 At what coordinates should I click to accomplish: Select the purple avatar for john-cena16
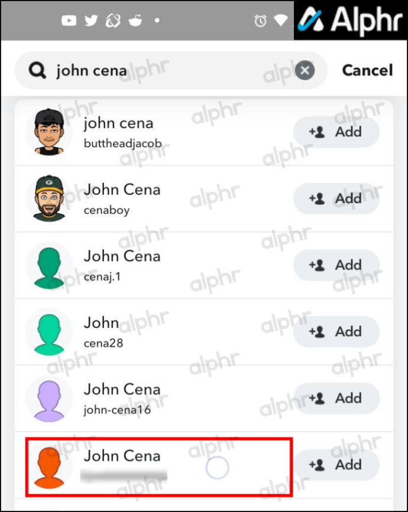[x=49, y=400]
